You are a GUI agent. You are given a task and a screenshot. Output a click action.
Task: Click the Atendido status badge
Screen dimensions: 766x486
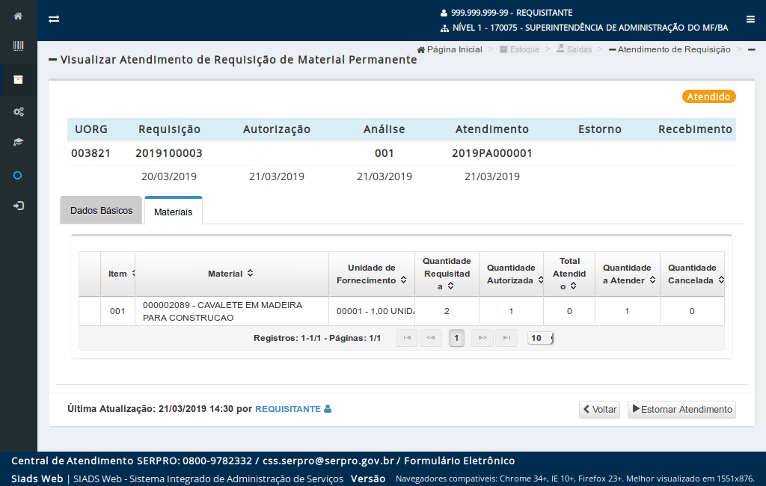[709, 96]
